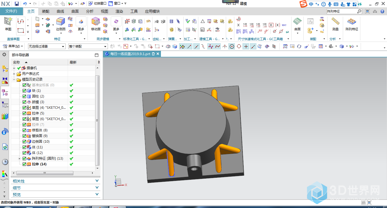Image resolution: width=387 pixels, height=208 pixels.
Task: Toggle checkbox for 修剪体 (8)
Action: [24, 130]
